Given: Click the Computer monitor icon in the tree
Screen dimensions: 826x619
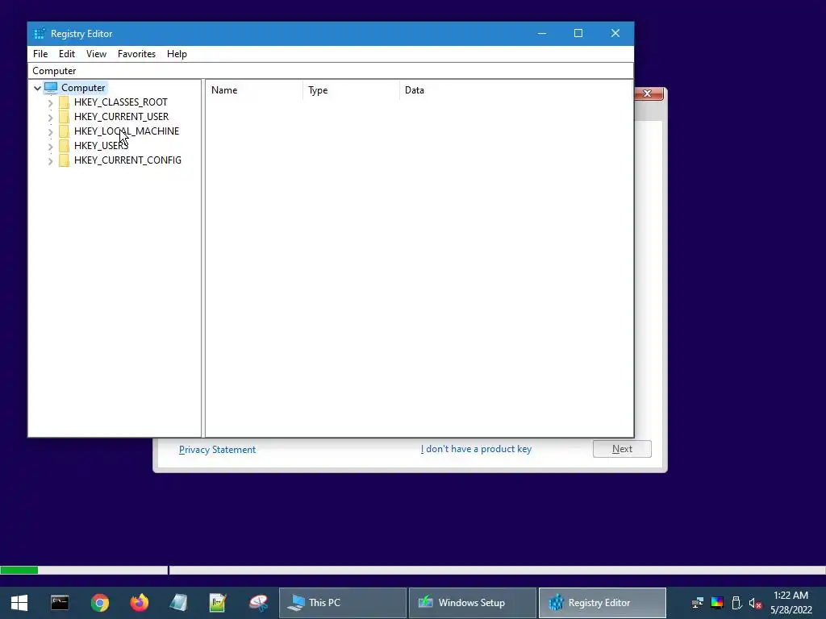Looking at the screenshot, I should 51,87.
